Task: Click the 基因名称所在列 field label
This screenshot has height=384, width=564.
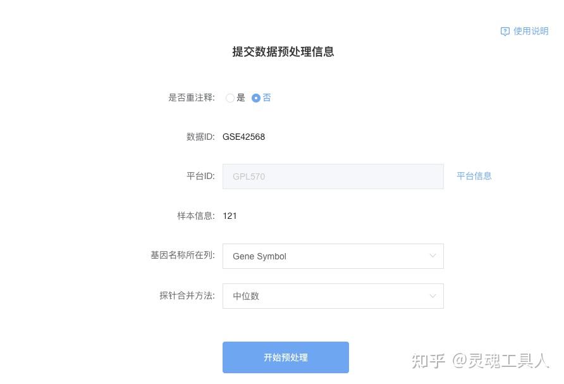Action: (x=182, y=256)
